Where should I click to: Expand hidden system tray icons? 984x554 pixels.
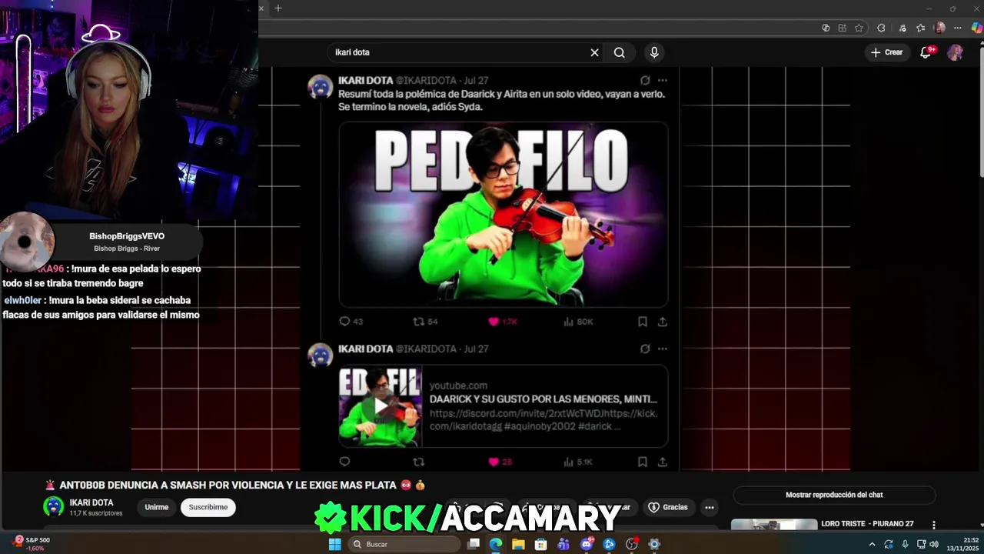point(872,544)
